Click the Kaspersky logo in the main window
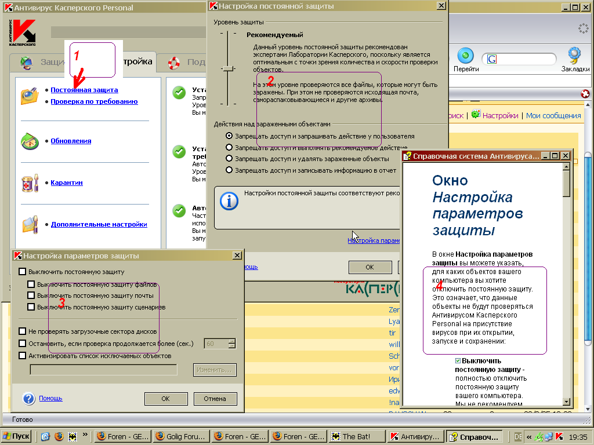This screenshot has height=445, width=594. 23,32
